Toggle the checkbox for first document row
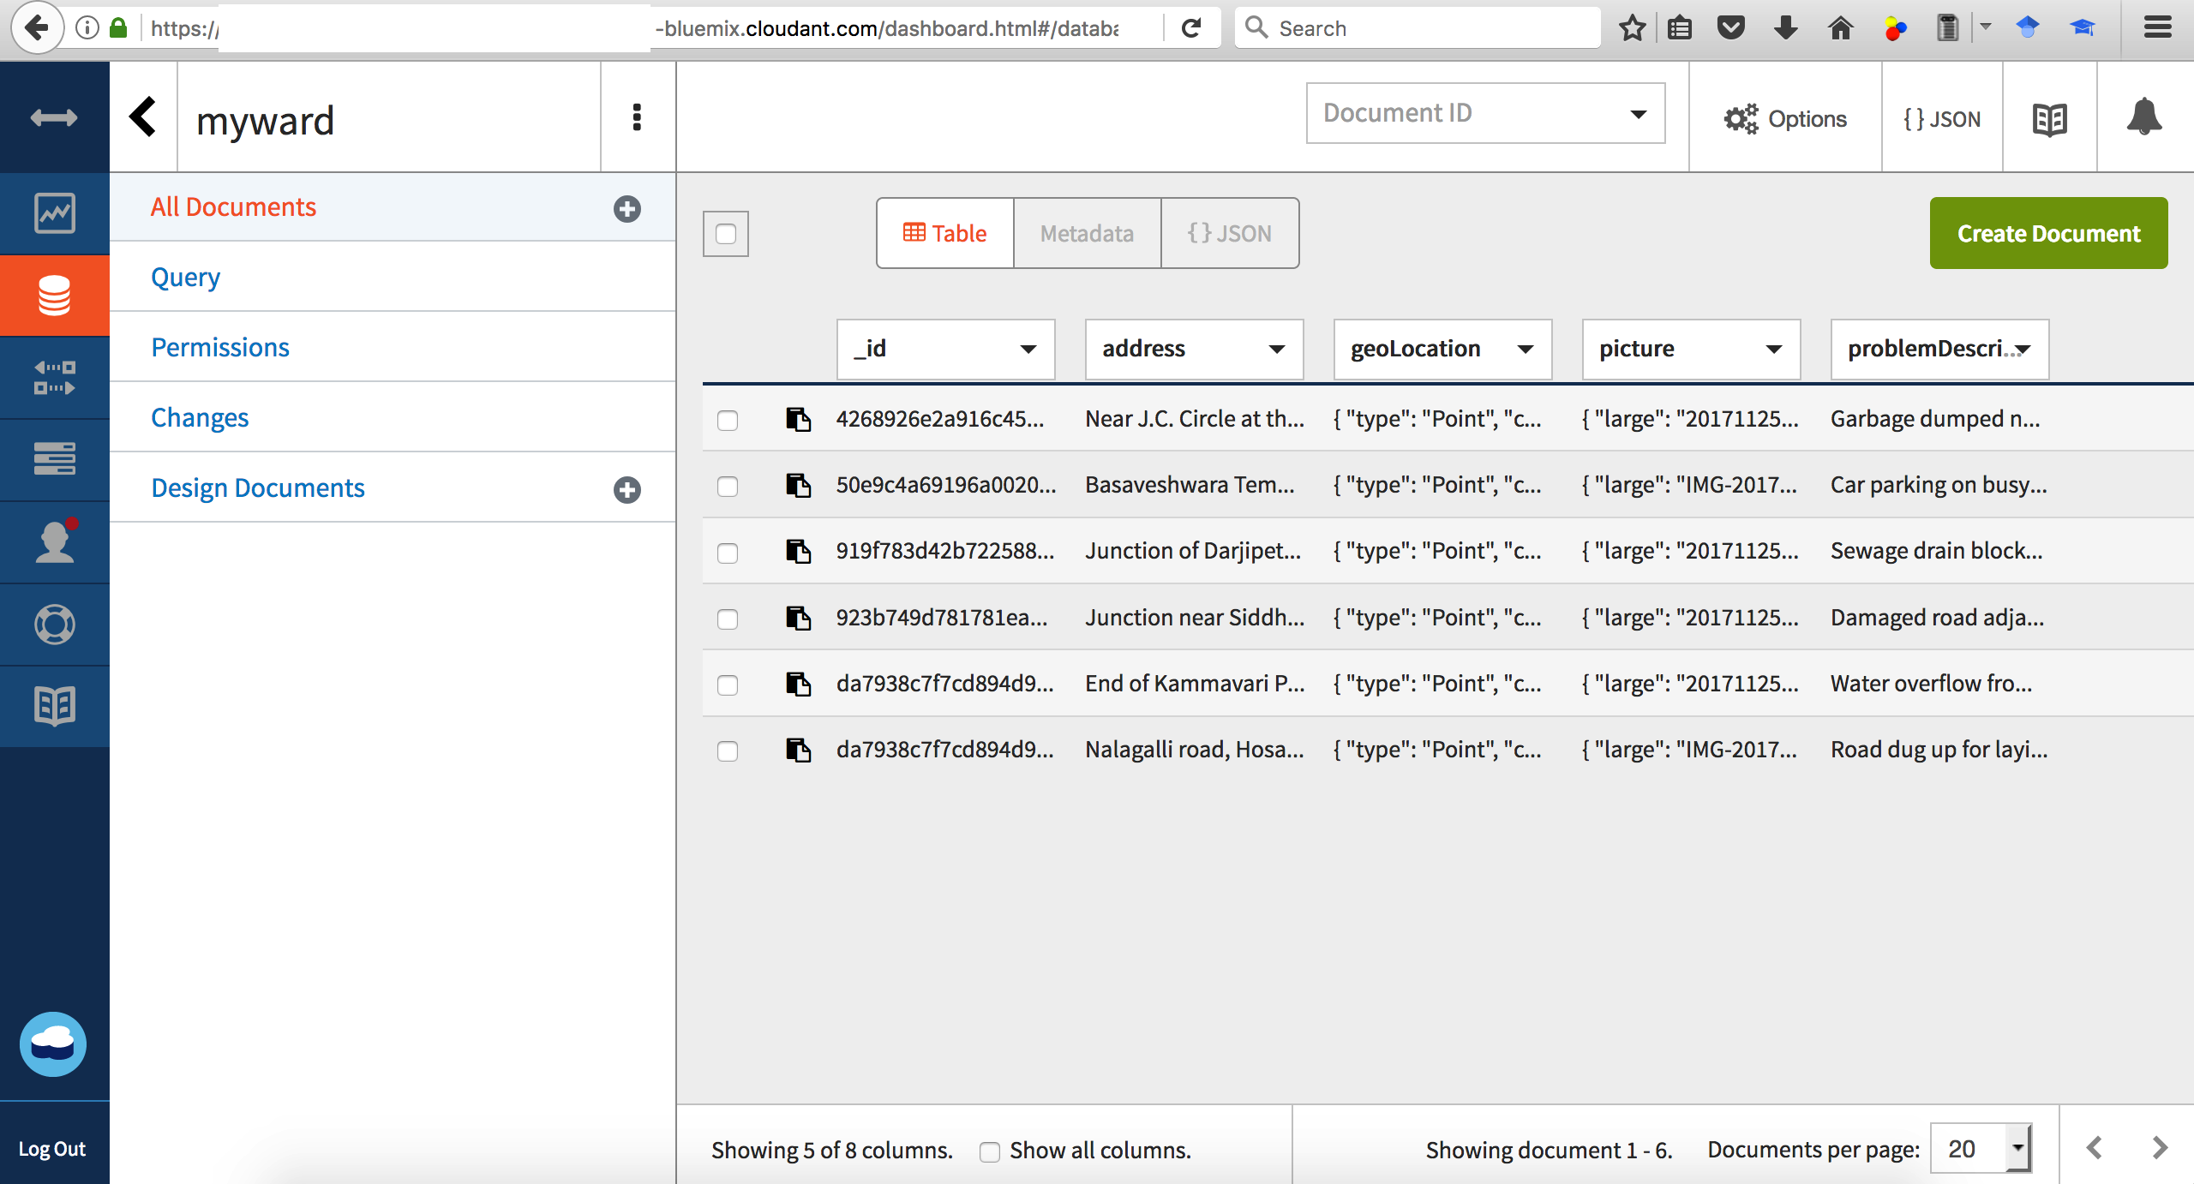The width and height of the screenshot is (2194, 1184). 728,417
